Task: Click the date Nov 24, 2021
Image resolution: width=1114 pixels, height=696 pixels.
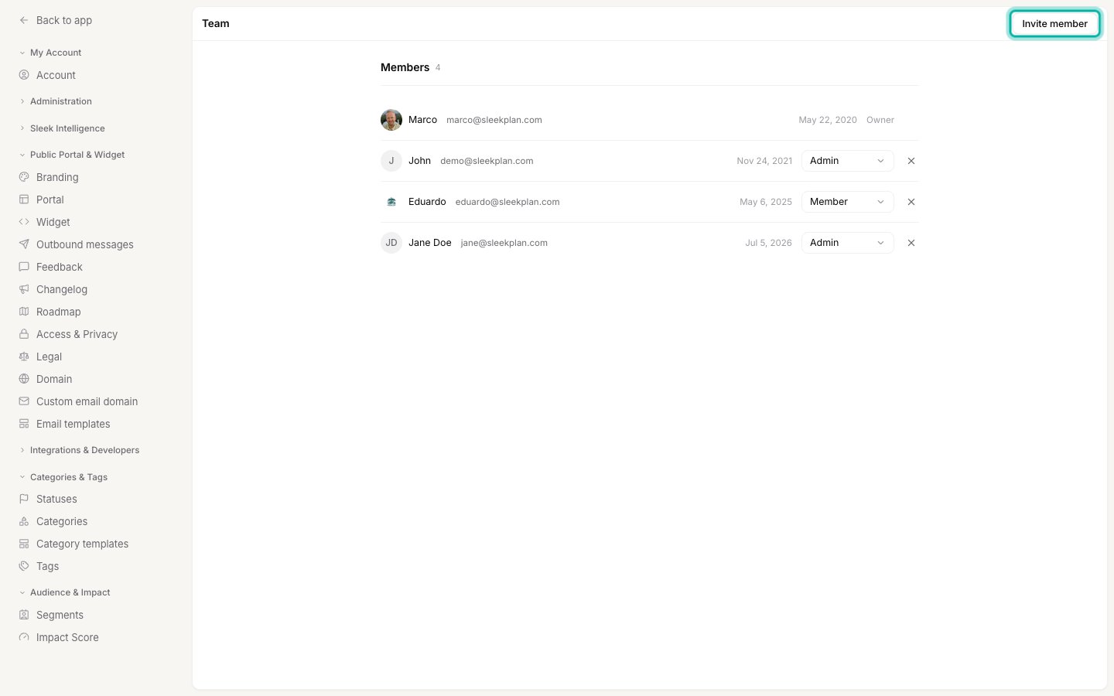Action: tap(764, 161)
